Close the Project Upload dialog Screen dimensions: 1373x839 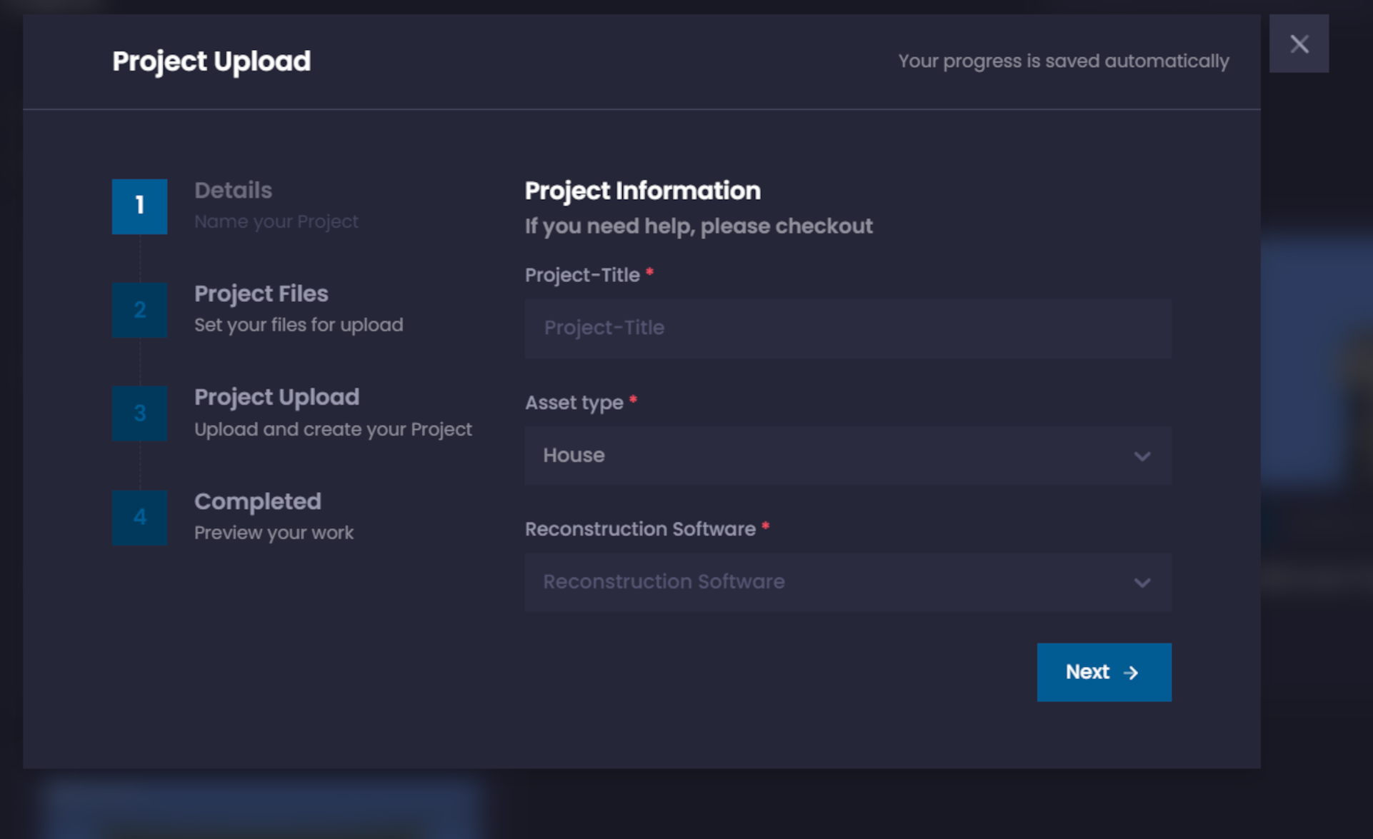[x=1299, y=44]
